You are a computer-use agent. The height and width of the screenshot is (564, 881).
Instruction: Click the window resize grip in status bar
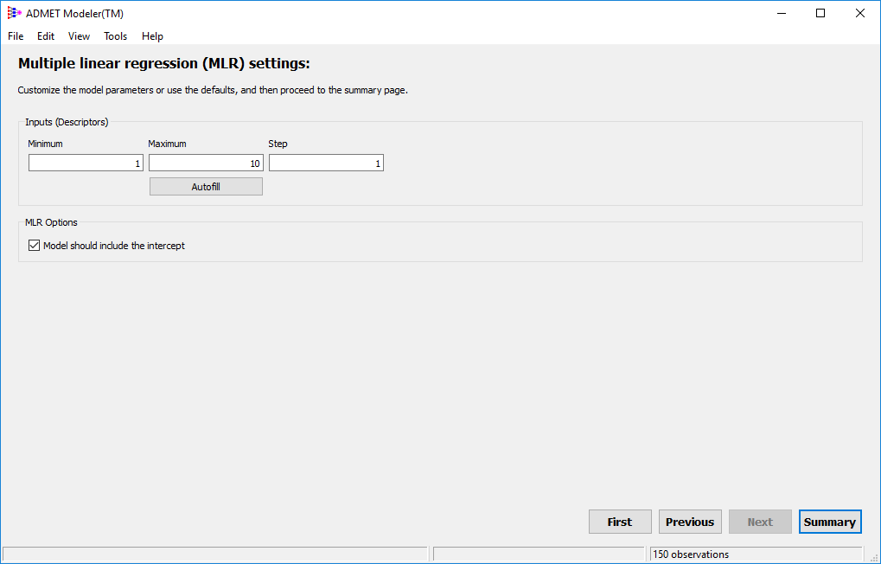[x=873, y=557]
